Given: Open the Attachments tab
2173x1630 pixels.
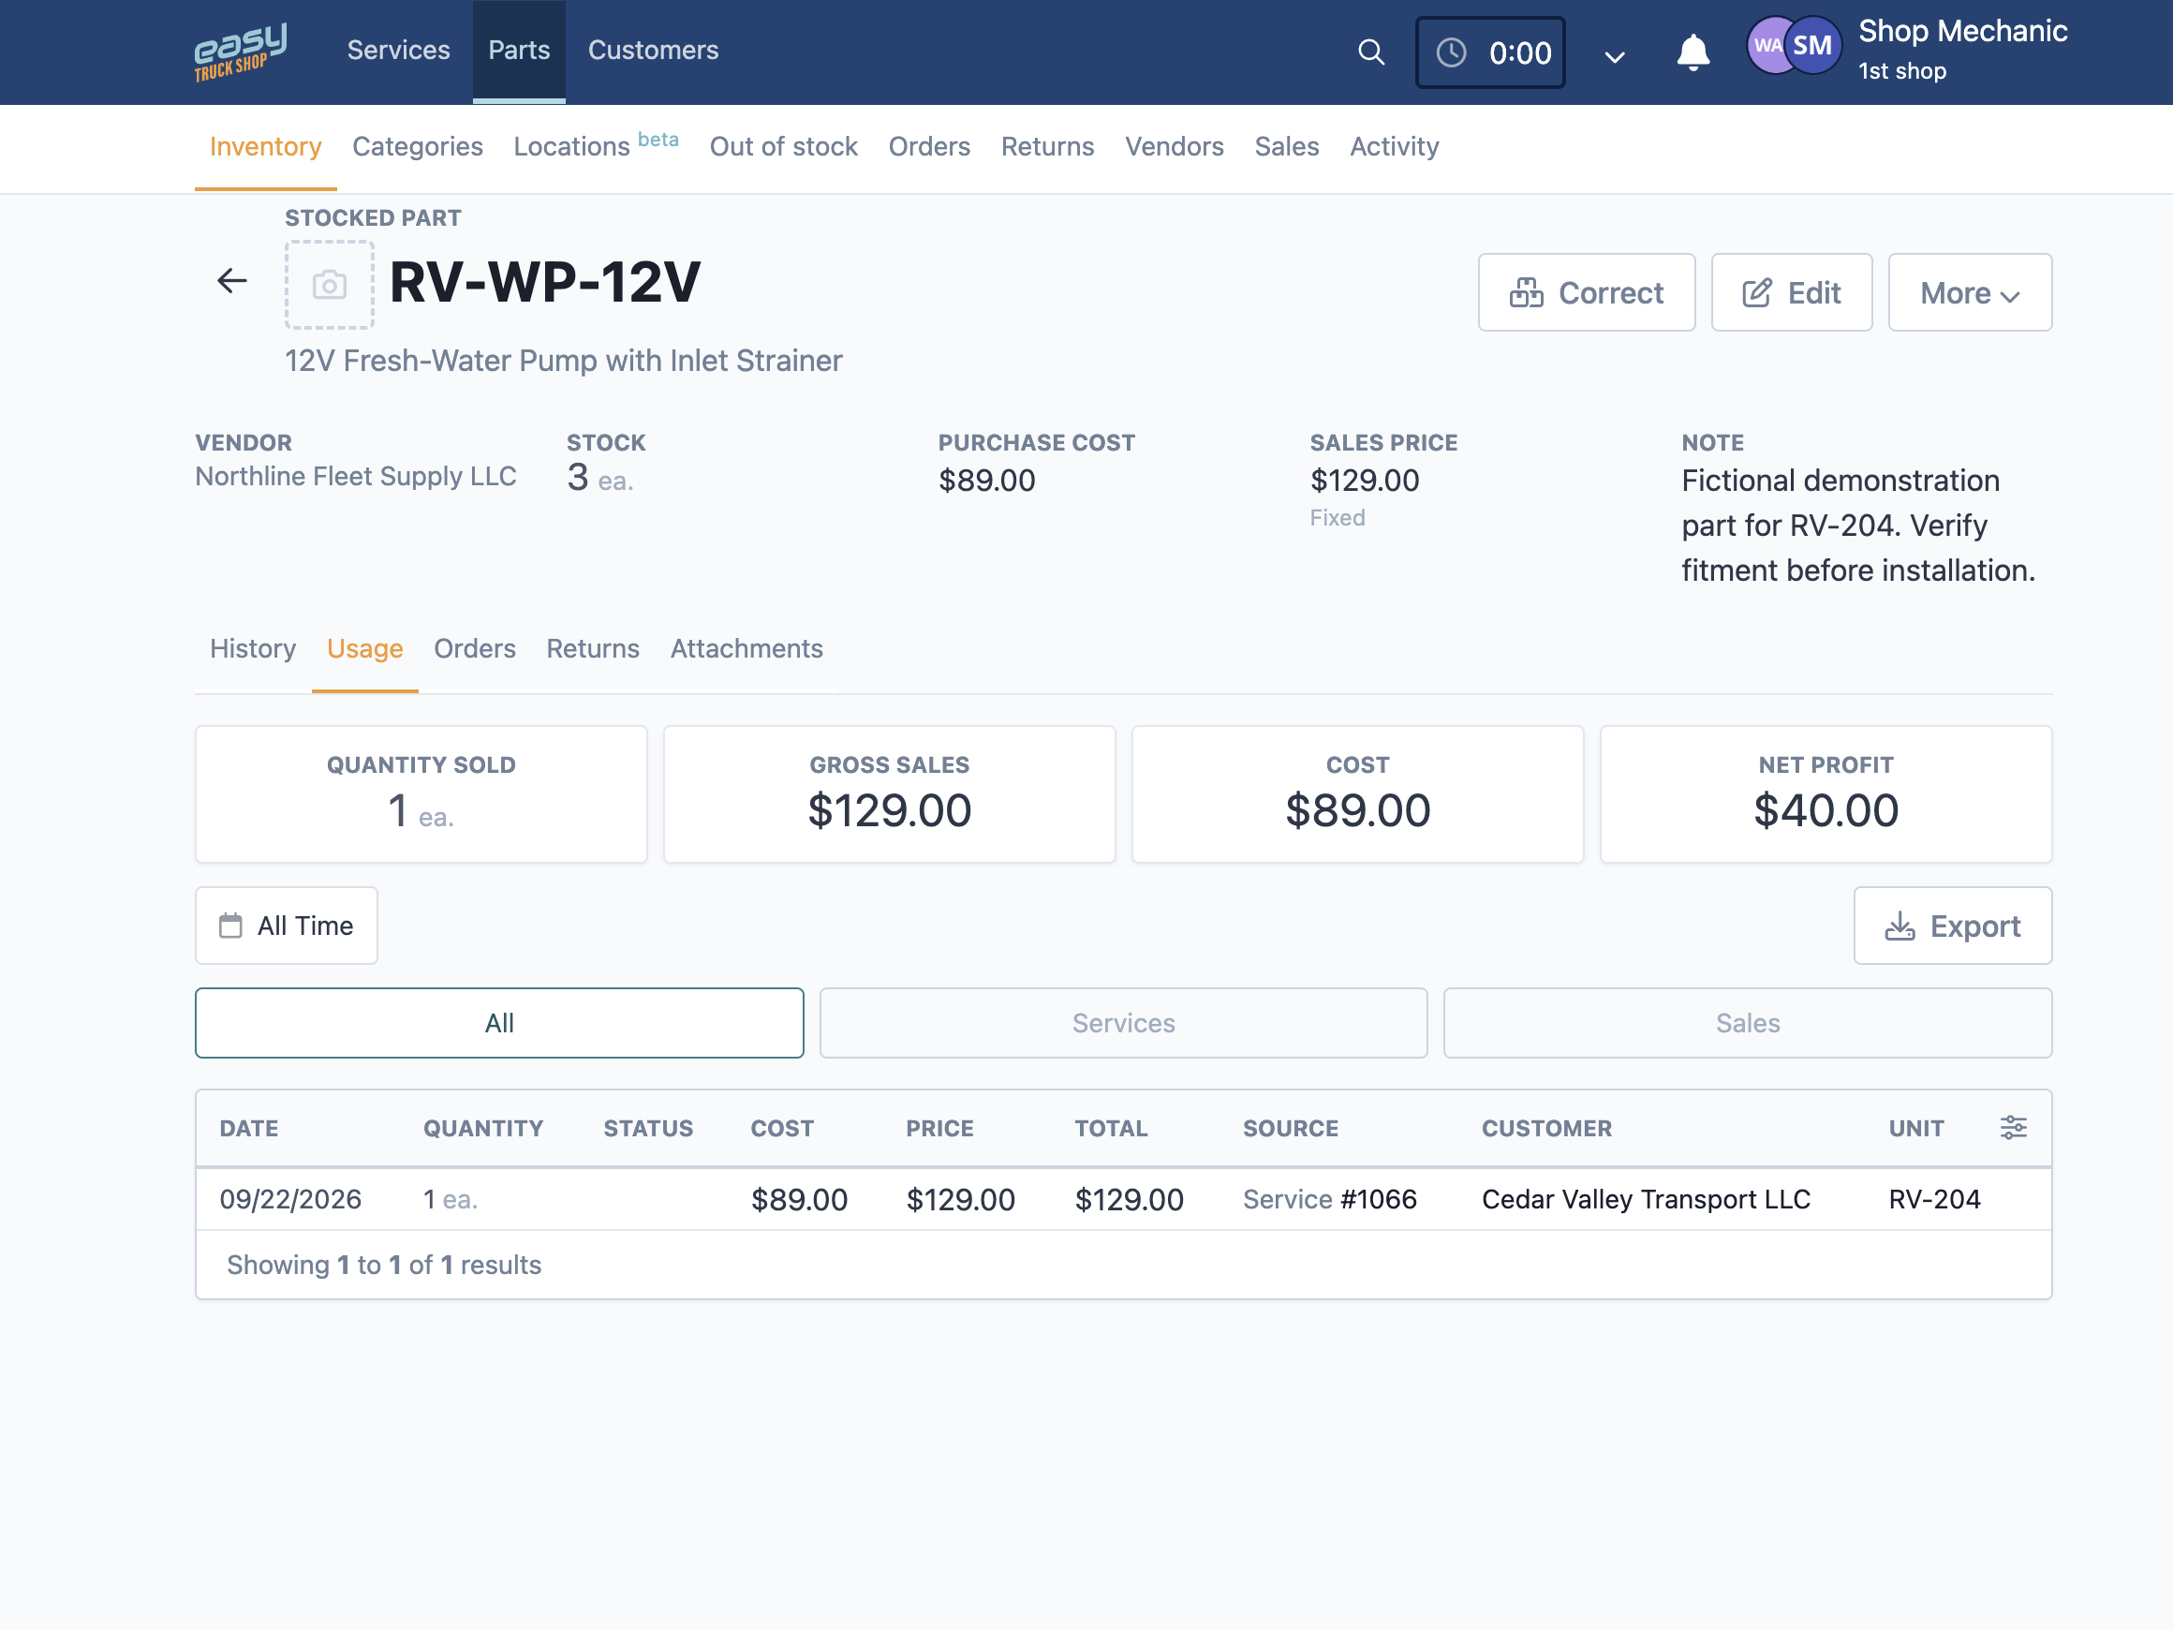Looking at the screenshot, I should click(746, 648).
